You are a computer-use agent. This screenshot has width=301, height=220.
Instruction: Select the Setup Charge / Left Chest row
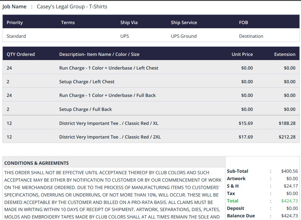pos(87,82)
